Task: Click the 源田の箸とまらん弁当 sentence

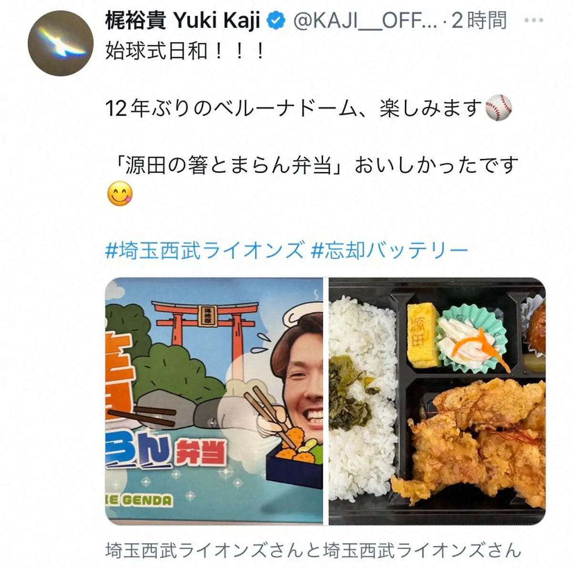Action: point(311,165)
